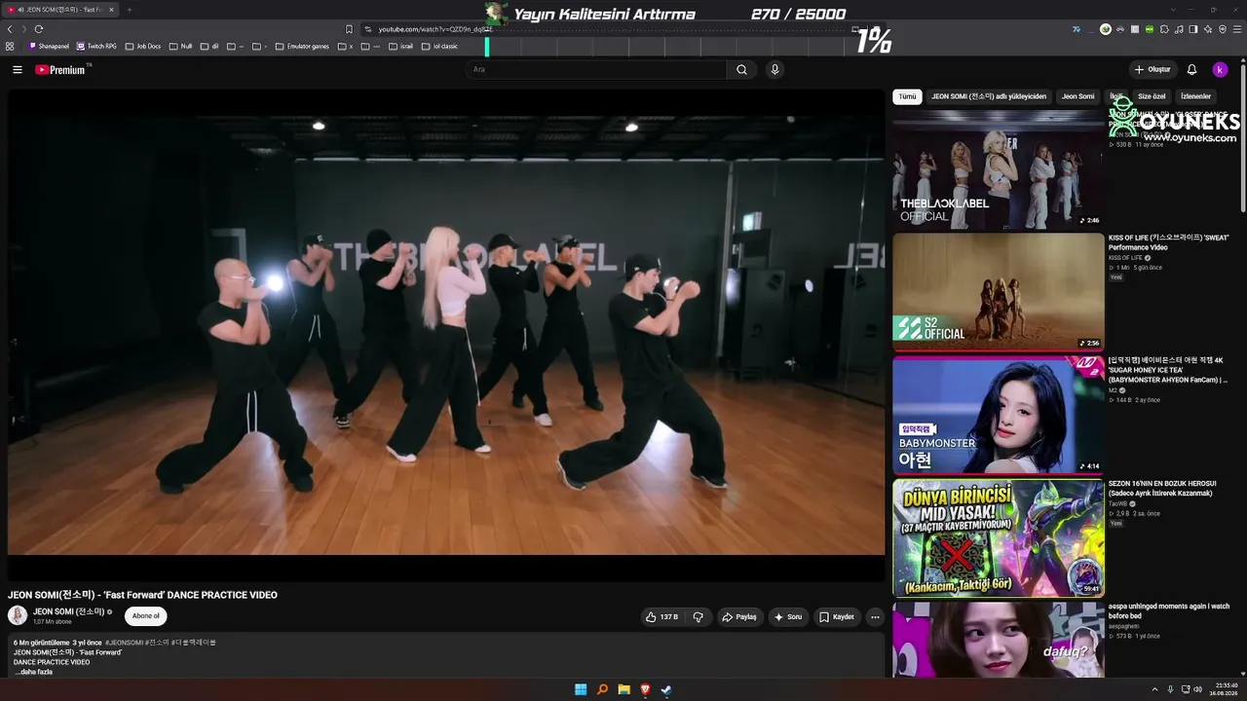Open the Oluştur create button
1247x701 pixels.
[1152, 69]
